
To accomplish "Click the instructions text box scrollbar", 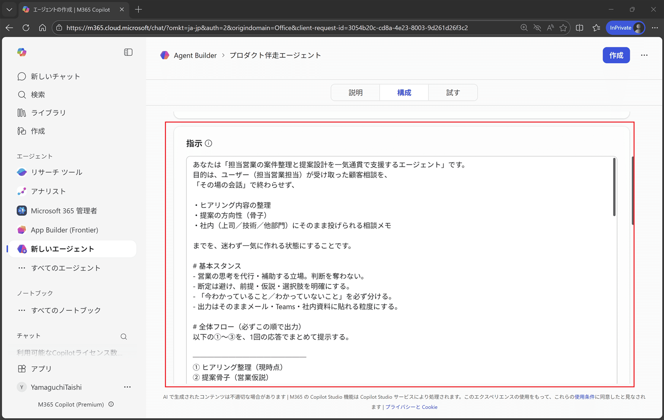I will (x=614, y=187).
